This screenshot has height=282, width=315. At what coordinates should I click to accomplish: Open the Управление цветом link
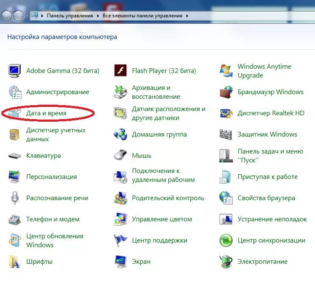tap(162, 219)
